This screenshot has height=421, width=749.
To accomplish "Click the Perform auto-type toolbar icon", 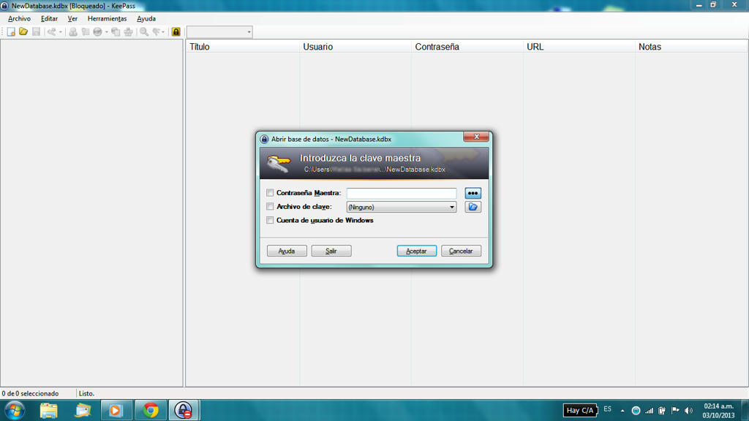I will 129,32.
